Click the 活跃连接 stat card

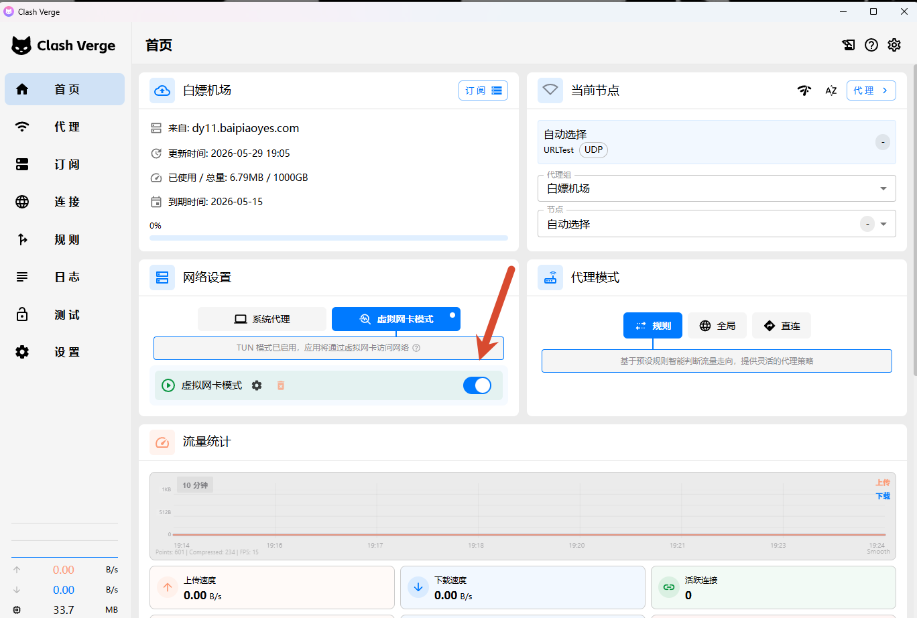tap(774, 588)
